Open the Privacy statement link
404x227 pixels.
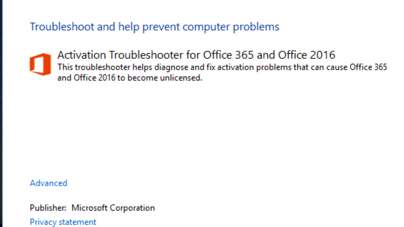[x=63, y=222]
